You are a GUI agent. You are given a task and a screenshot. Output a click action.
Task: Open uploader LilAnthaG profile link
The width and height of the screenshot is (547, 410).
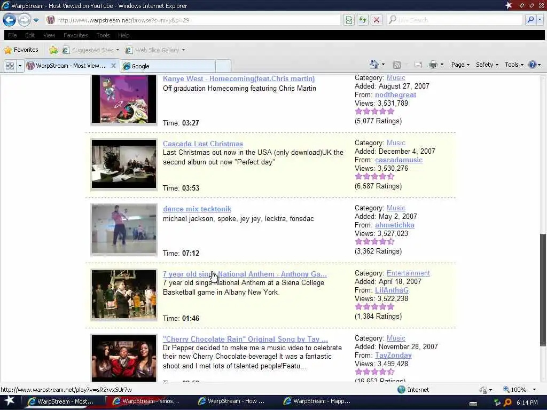tap(392, 290)
